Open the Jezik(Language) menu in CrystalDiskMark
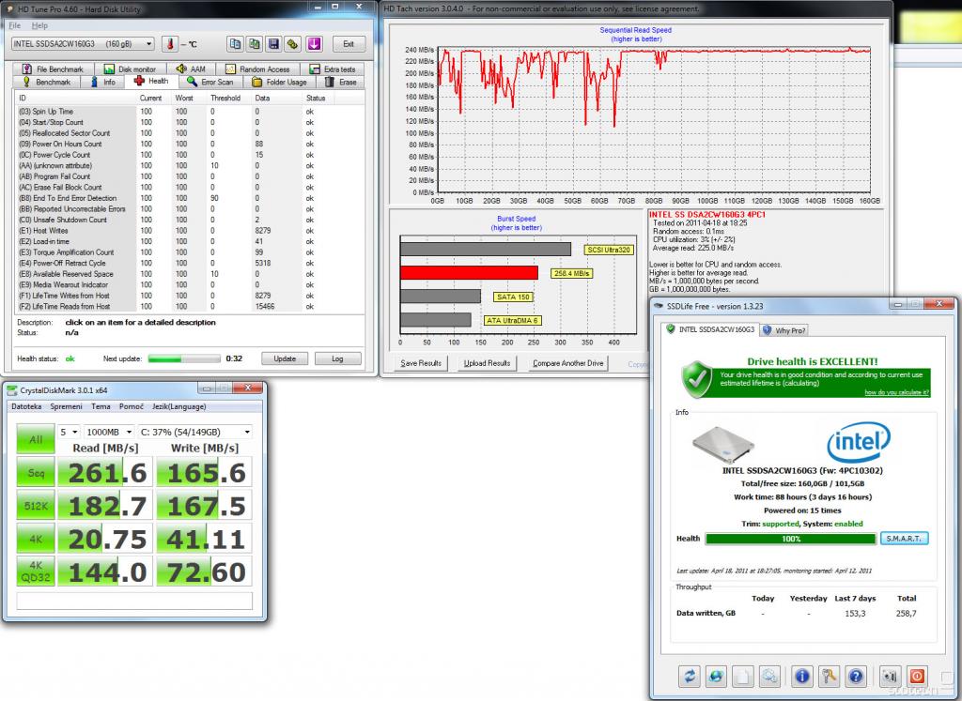The image size is (962, 701). [x=179, y=406]
